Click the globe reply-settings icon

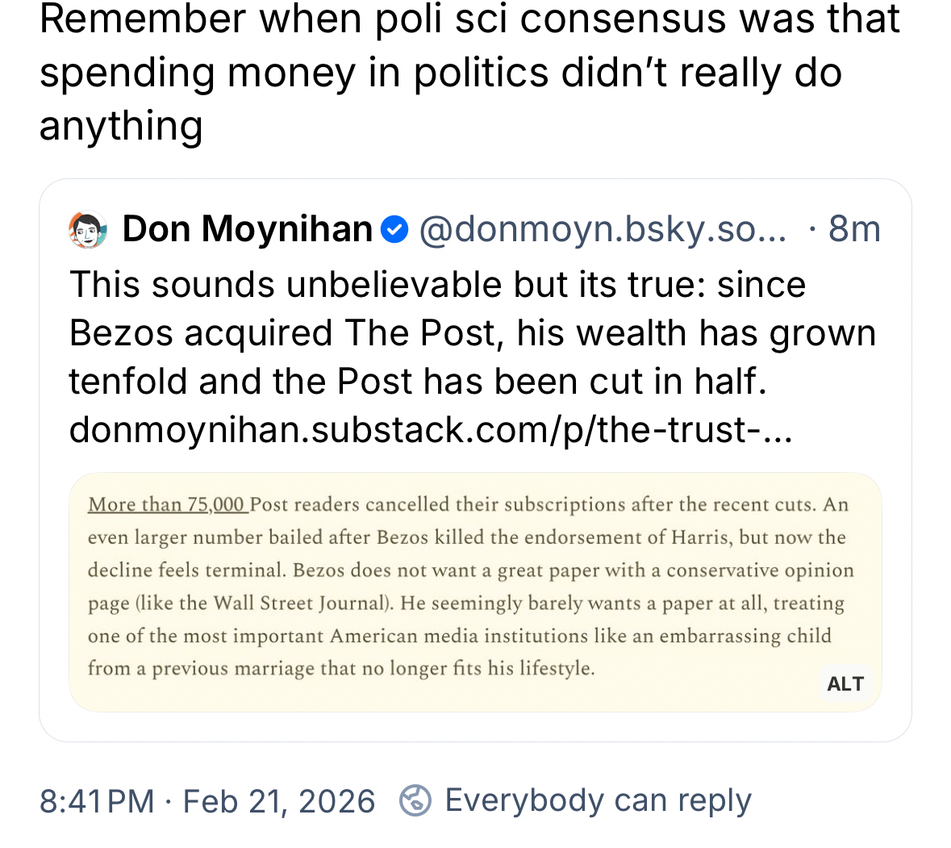(x=415, y=800)
